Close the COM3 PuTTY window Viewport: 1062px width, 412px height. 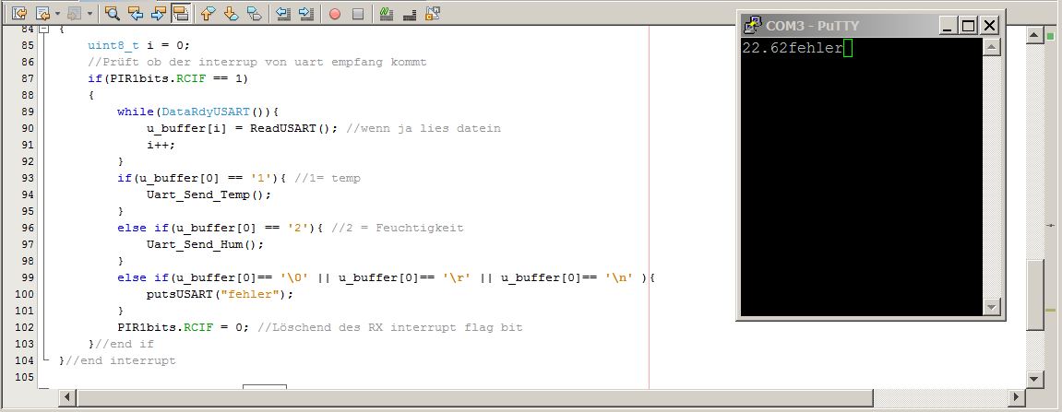tap(990, 26)
